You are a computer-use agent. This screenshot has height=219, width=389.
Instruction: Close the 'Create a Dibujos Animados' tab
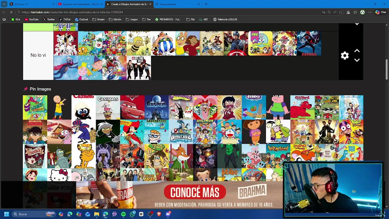click(150, 4)
